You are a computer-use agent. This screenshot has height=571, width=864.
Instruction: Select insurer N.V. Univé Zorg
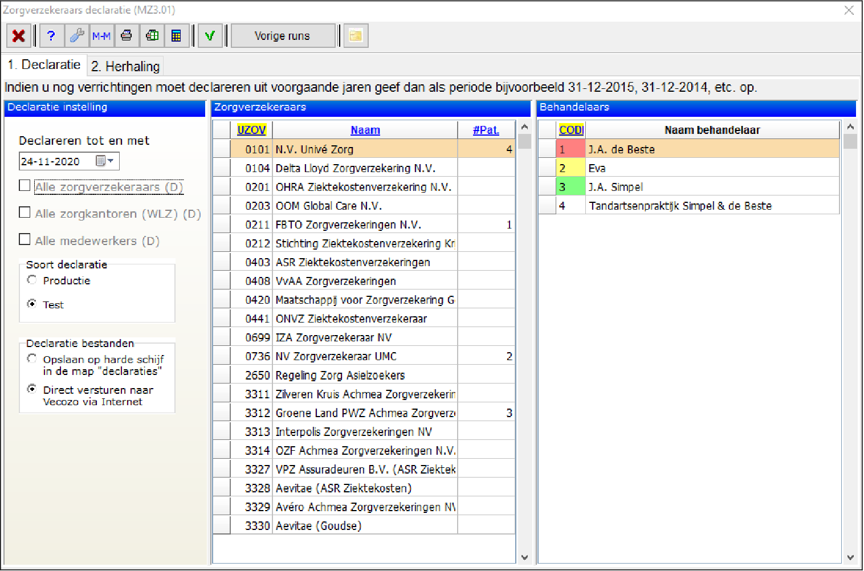tap(365, 149)
